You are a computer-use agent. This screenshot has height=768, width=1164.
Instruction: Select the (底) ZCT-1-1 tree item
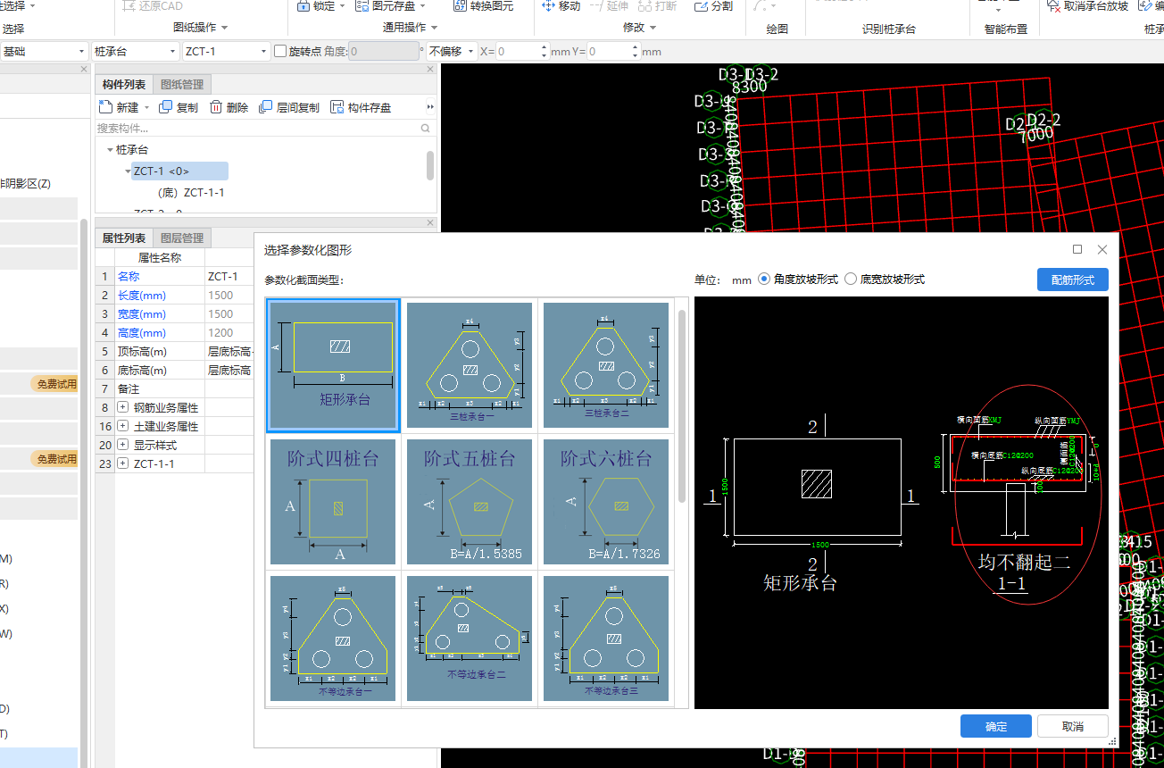tap(191, 193)
